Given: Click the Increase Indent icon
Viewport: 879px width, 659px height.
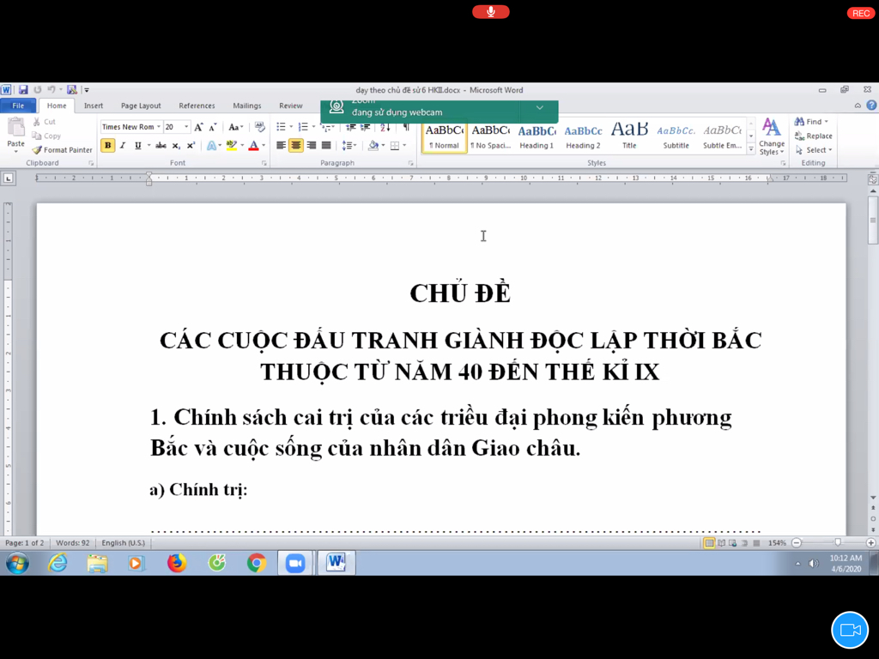Looking at the screenshot, I should tap(365, 127).
